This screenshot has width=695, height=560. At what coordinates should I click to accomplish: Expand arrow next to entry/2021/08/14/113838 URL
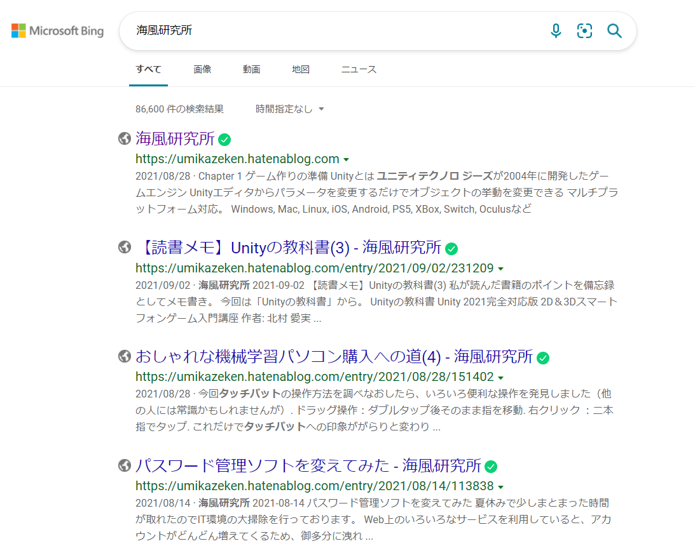pyautogui.click(x=501, y=487)
